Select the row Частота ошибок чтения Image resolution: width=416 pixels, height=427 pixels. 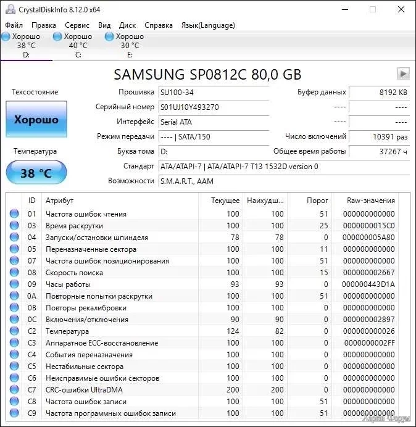pos(202,213)
